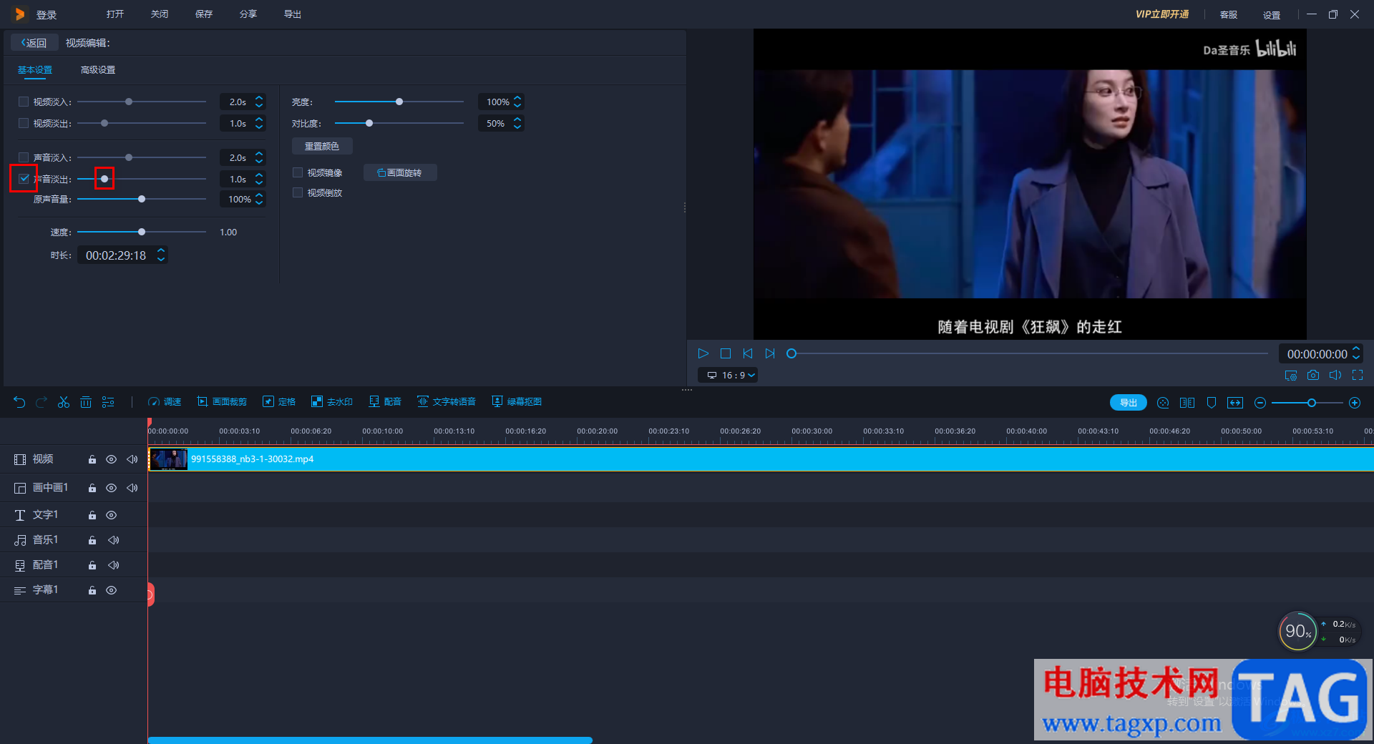The width and height of the screenshot is (1374, 744).
Task: Enable the 视频镜像 mirror checkbox
Action: [x=298, y=172]
